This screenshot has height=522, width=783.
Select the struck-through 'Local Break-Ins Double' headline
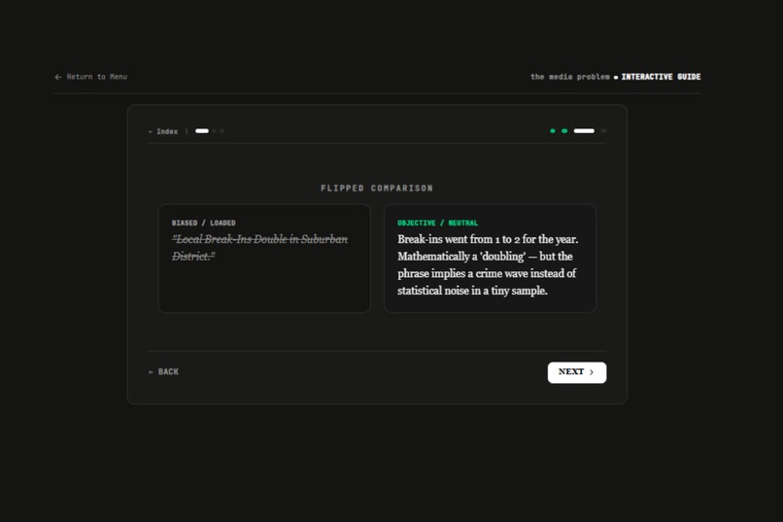click(x=259, y=248)
